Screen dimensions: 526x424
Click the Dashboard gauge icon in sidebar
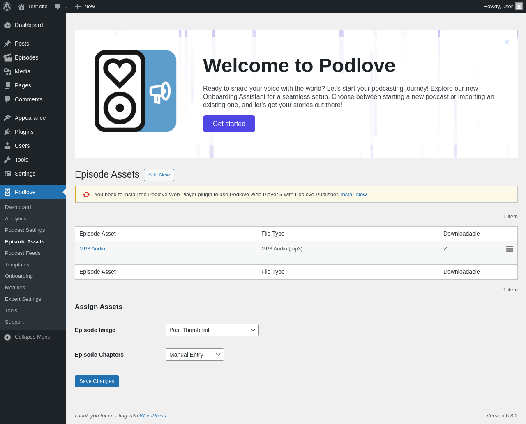click(7, 25)
